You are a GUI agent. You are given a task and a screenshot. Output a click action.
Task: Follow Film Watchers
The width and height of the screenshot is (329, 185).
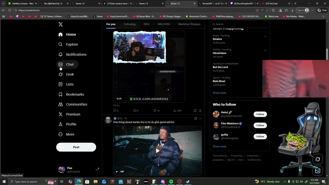tap(260, 125)
